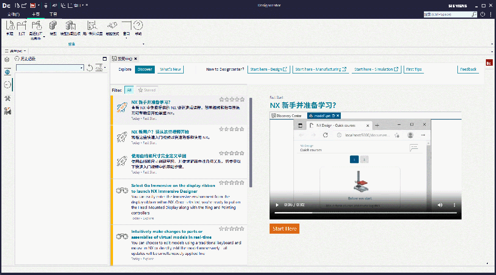This screenshot has height=275, width=496.
Task: Open the video three-dot options menu
Action: (x=455, y=205)
